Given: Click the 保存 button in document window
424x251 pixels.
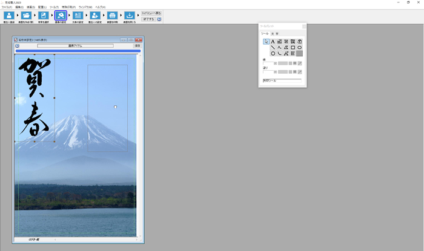Looking at the screenshot, I should (137, 45).
